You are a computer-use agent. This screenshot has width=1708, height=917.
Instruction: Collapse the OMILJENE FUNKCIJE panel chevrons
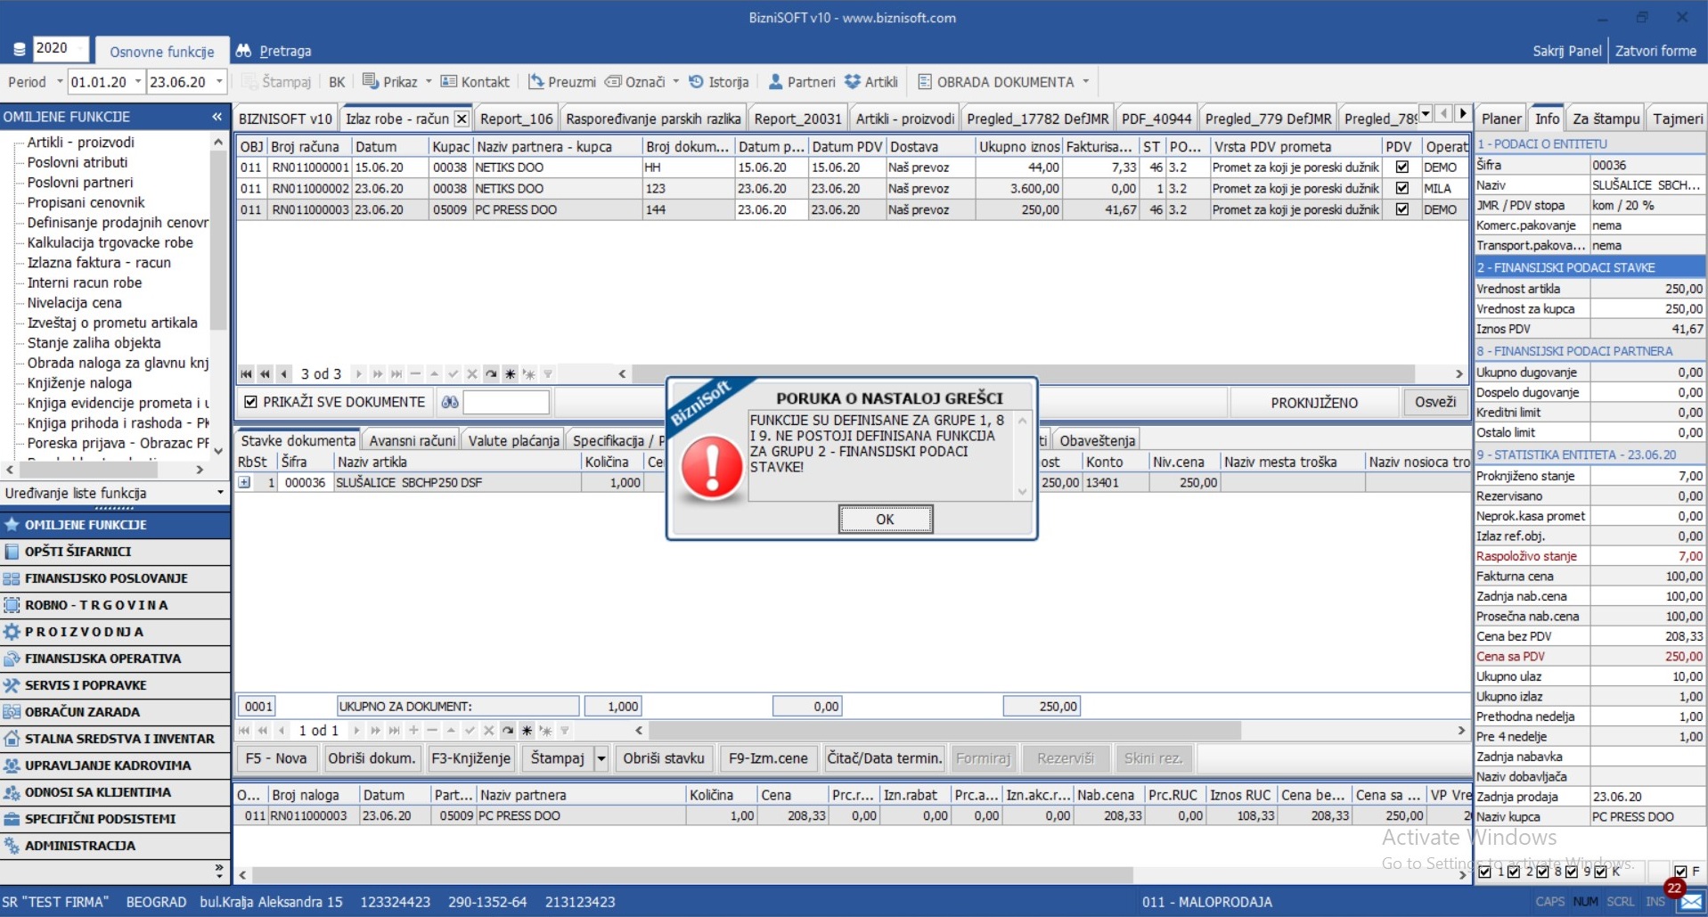pos(217,117)
